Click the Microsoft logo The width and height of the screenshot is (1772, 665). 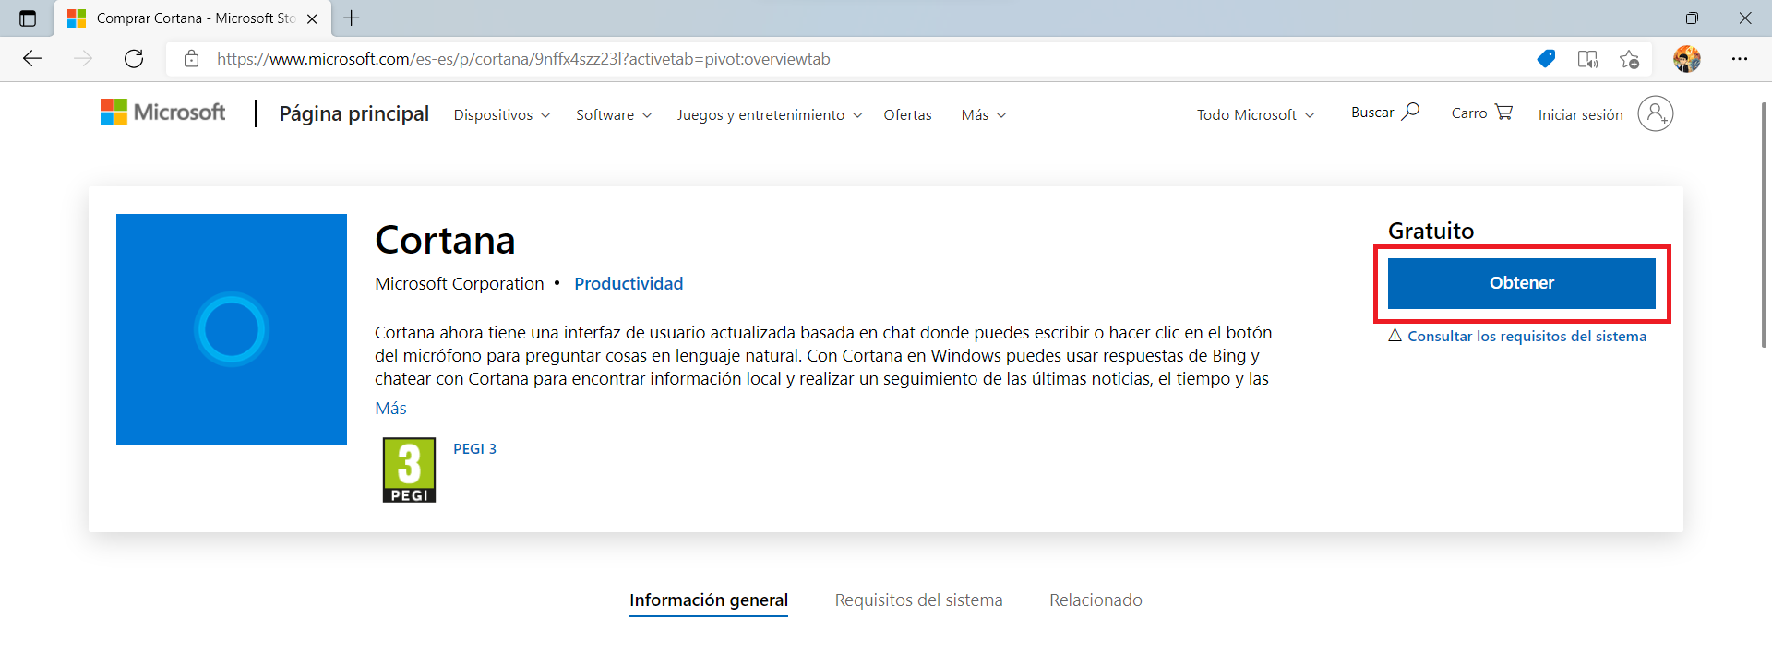(163, 113)
